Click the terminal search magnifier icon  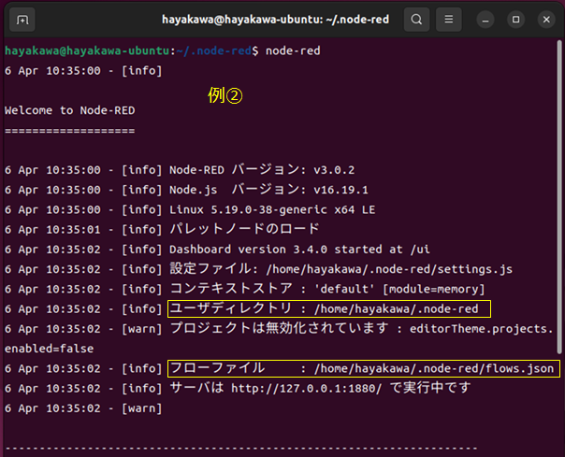[x=416, y=19]
